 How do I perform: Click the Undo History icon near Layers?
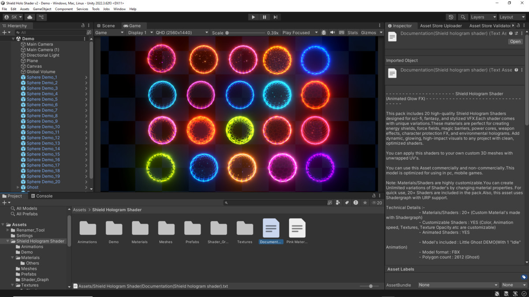[450, 17]
